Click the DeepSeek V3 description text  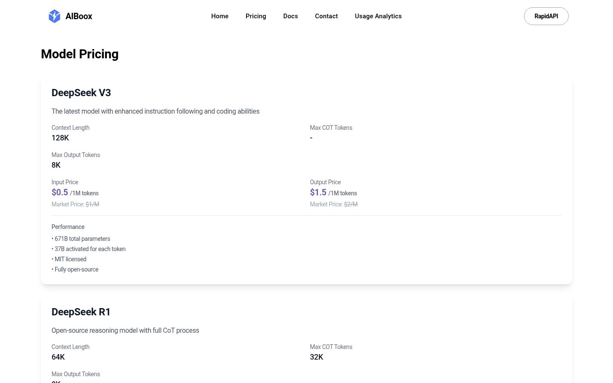(x=155, y=111)
